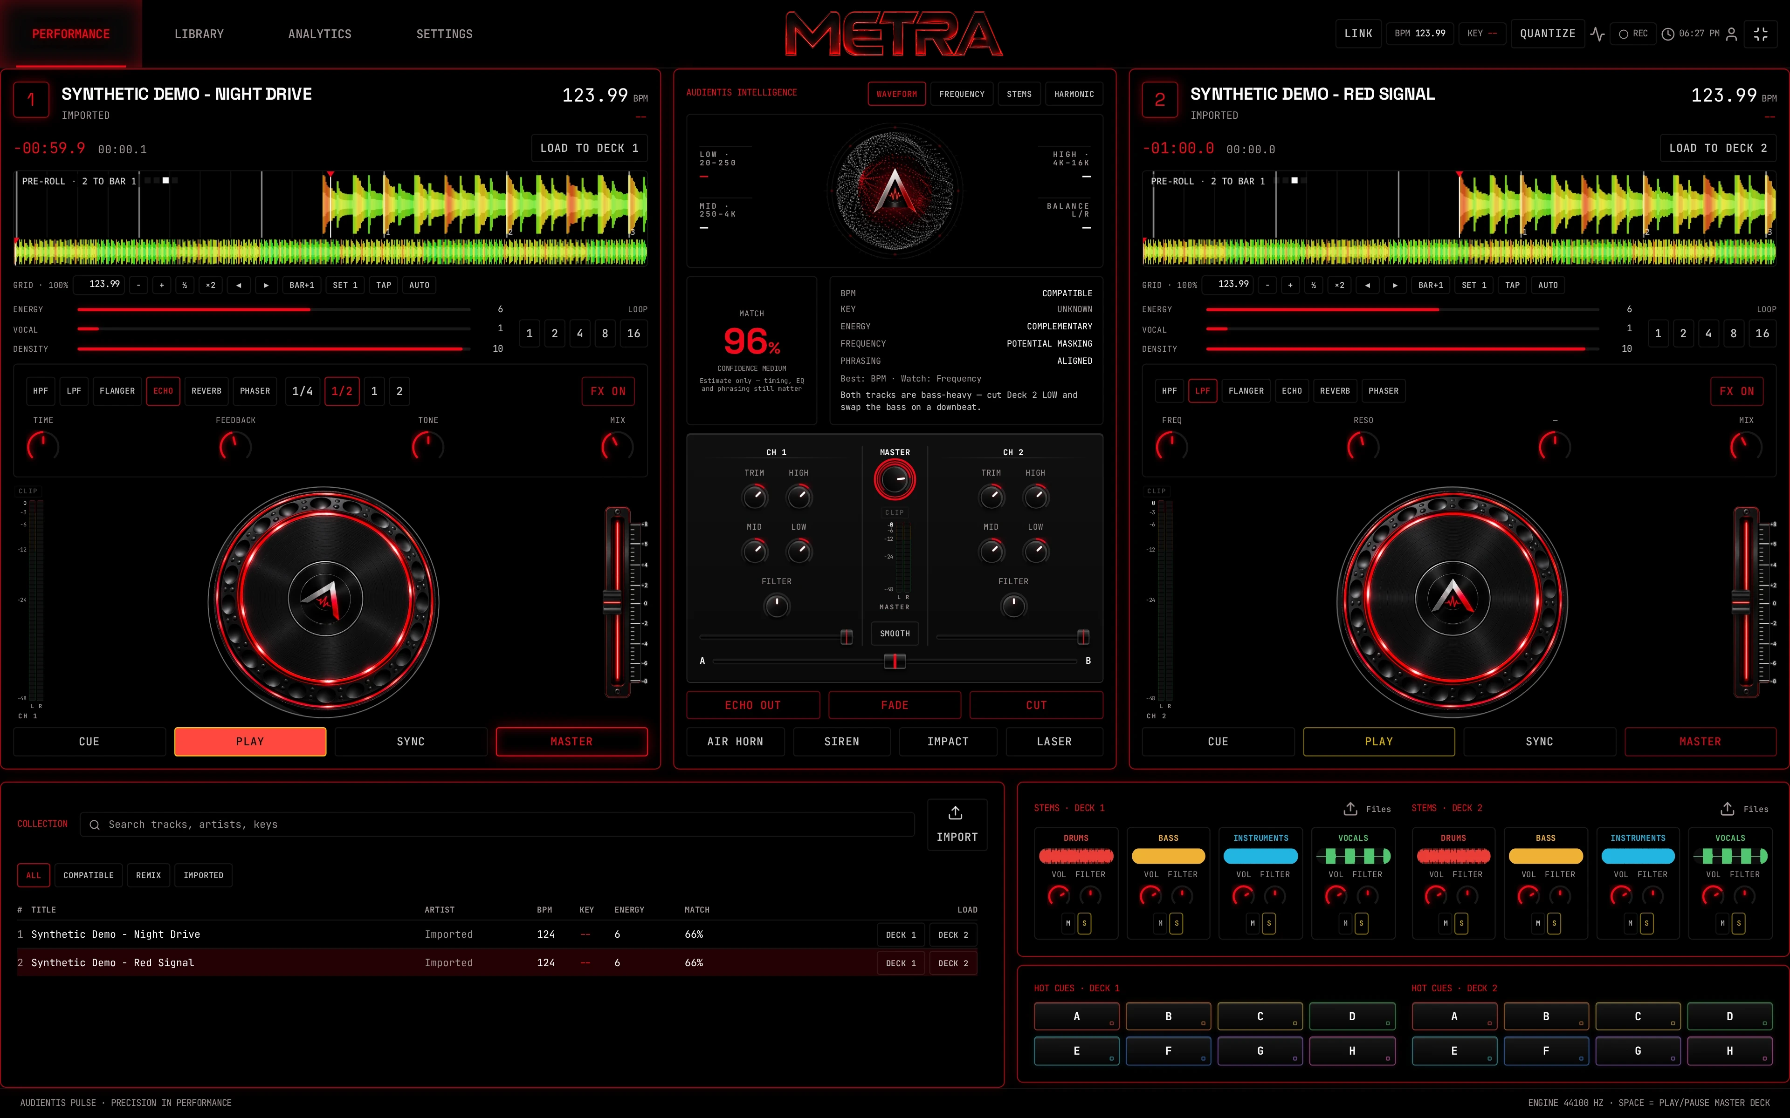Click the Deck 1 jog wheel center logo
The image size is (1790, 1118).
point(325,598)
